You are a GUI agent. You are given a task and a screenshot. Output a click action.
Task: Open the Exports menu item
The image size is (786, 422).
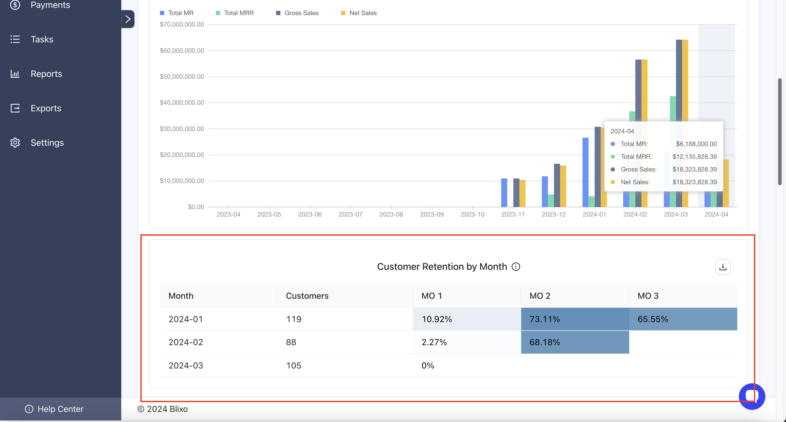pos(46,108)
